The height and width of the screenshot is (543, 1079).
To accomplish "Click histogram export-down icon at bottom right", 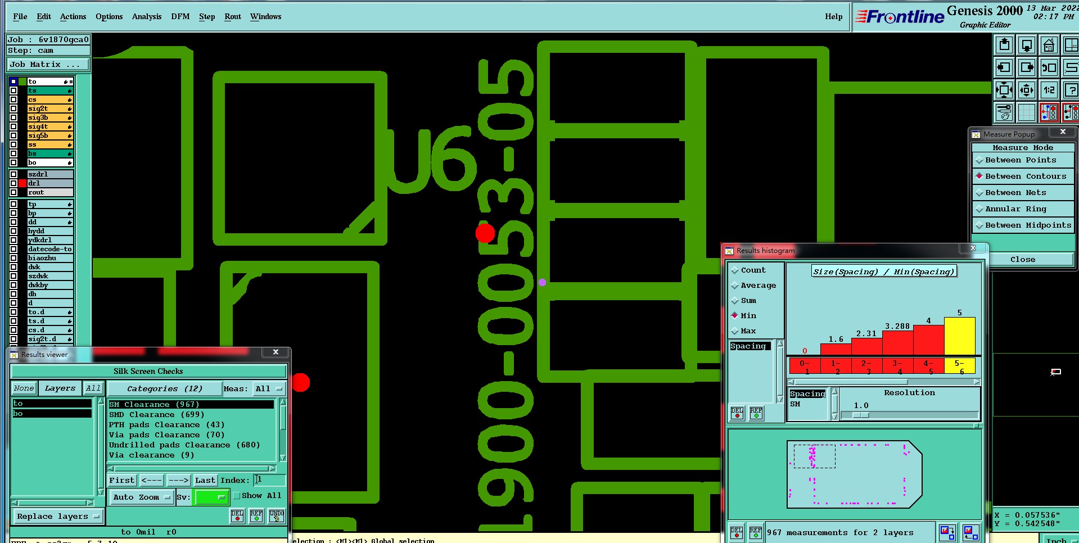I will click(947, 532).
